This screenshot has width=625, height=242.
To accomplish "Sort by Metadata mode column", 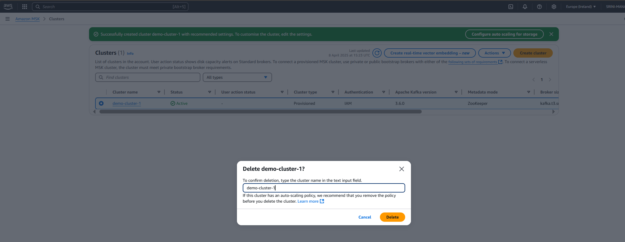I will [529, 92].
